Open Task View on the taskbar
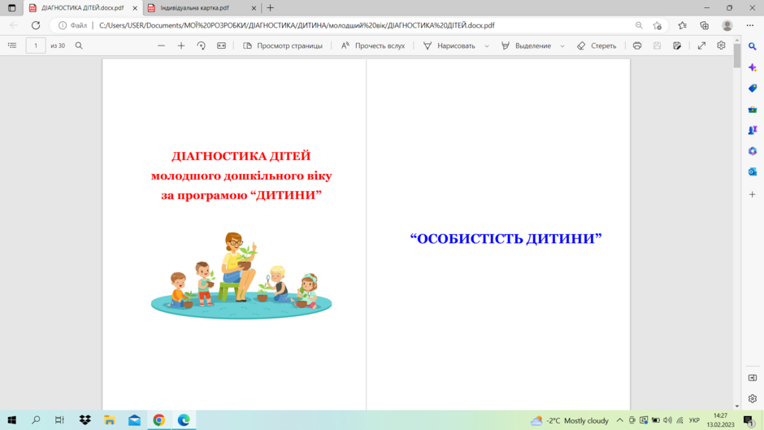764x430 pixels. 59,419
